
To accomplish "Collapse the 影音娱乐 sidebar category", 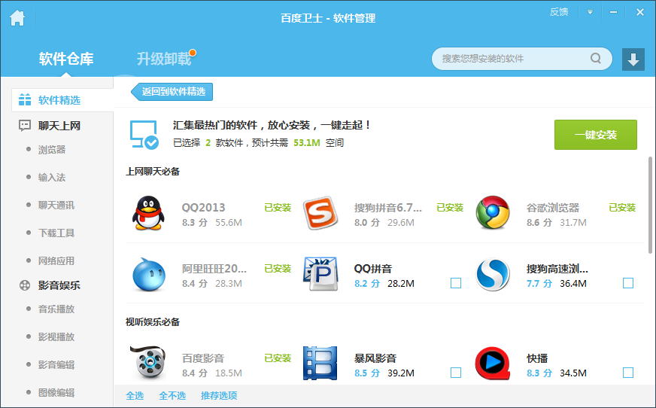I will (49, 285).
